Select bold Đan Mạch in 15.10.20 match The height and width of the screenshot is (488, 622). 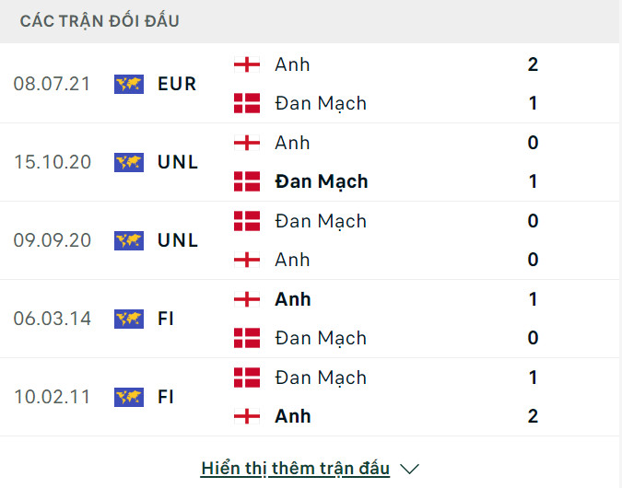tap(321, 181)
